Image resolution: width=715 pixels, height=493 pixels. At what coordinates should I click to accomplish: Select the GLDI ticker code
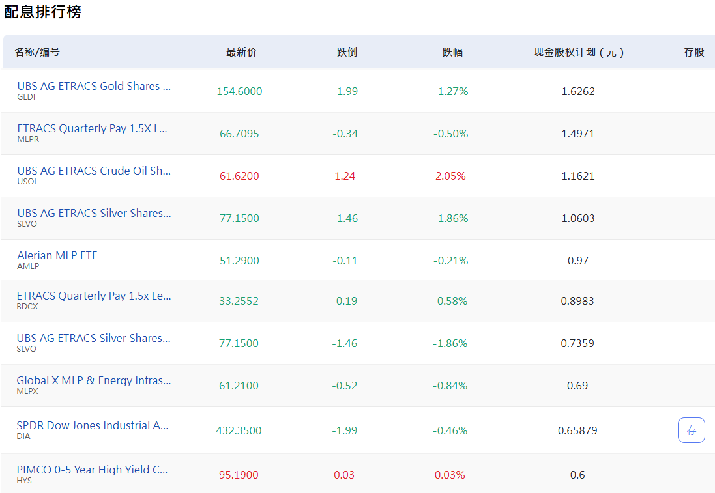click(26, 96)
